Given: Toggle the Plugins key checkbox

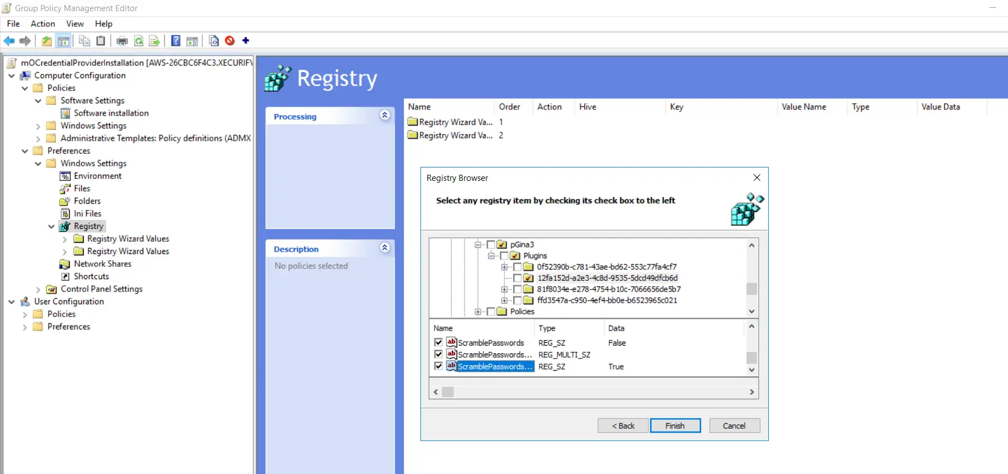Looking at the screenshot, I should 504,256.
